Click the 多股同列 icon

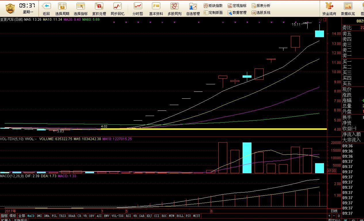tap(174, 6)
